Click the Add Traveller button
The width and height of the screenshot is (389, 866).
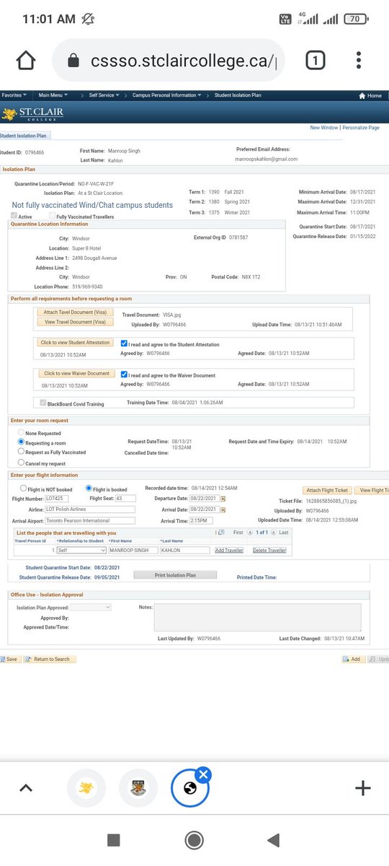click(230, 551)
